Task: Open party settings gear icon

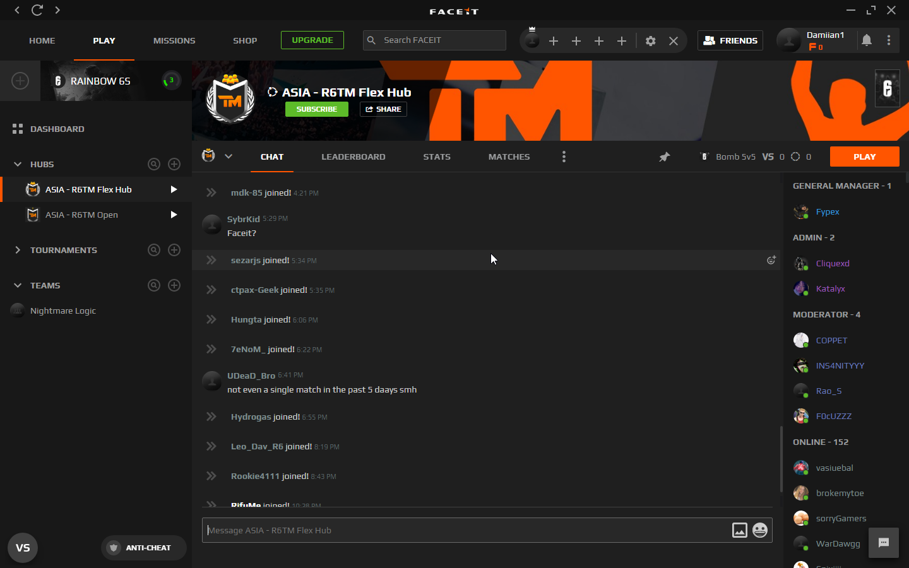Action: point(650,41)
